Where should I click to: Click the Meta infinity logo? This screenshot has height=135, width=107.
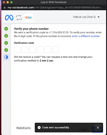(x=9, y=18)
